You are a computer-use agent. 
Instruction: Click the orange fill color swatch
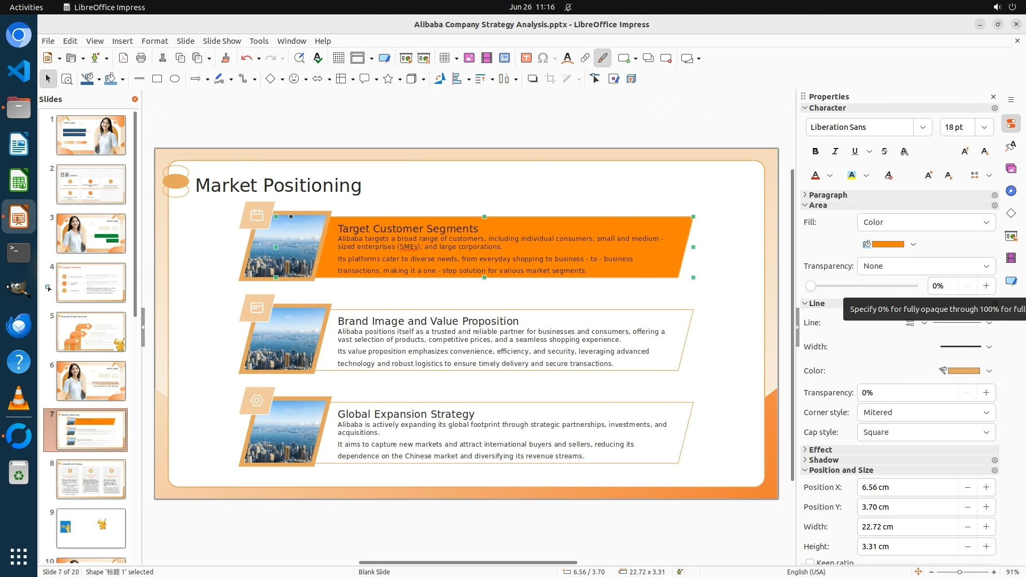tap(888, 244)
